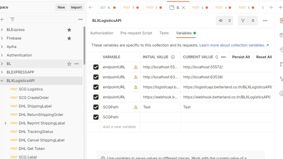The image size is (283, 159).
Task: Click the plus icon to create a collection
Action: point(2,19)
